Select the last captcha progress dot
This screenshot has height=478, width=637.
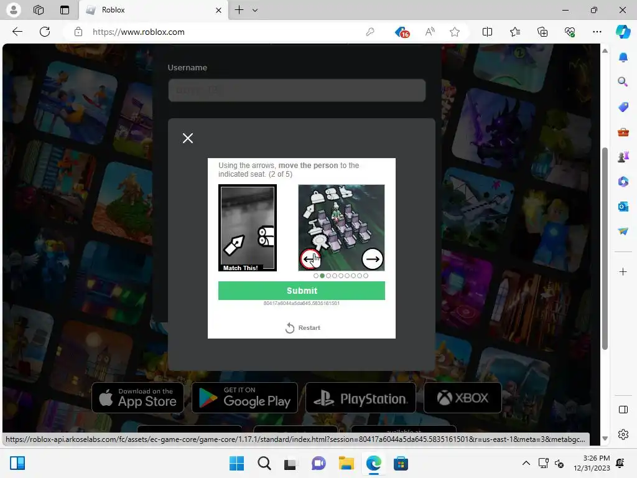point(366,276)
